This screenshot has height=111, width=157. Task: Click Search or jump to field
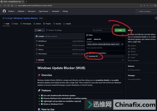[x=146, y=11]
